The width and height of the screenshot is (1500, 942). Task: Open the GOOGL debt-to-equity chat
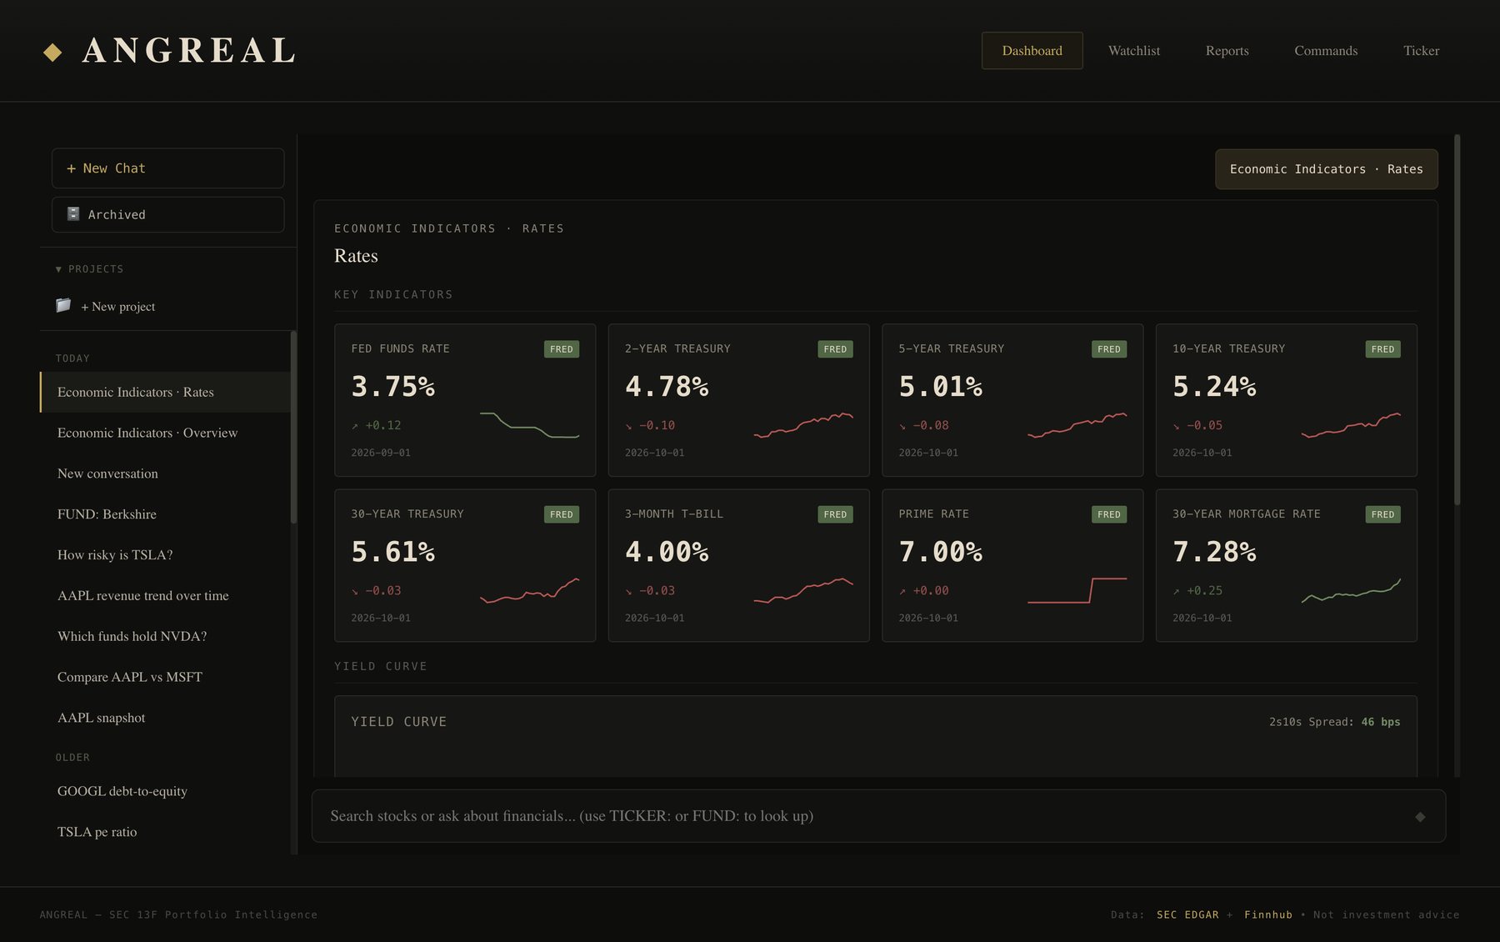point(165,791)
